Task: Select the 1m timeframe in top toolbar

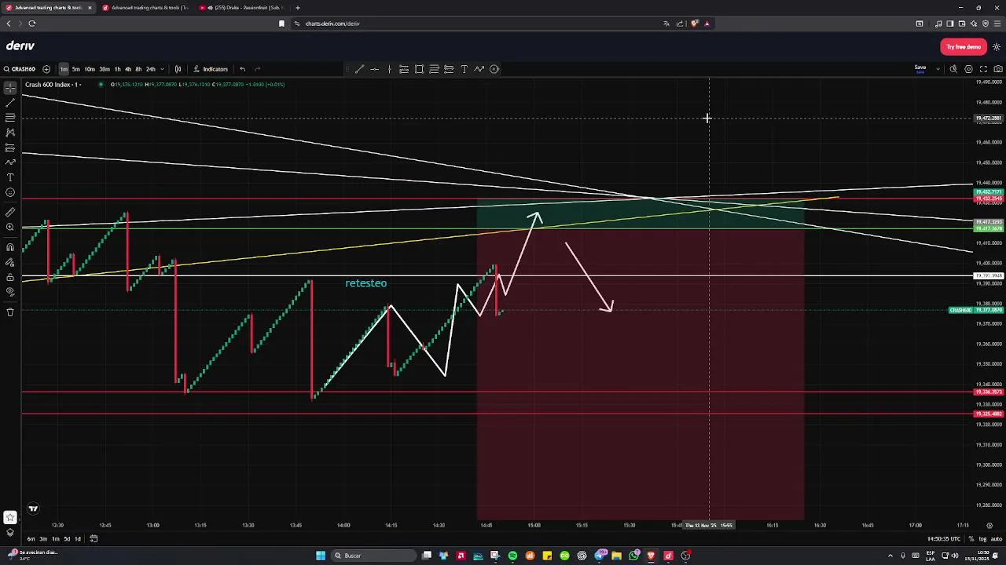Action: point(64,69)
